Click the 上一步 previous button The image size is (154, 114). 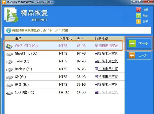pyautogui.click(x=139, y=55)
